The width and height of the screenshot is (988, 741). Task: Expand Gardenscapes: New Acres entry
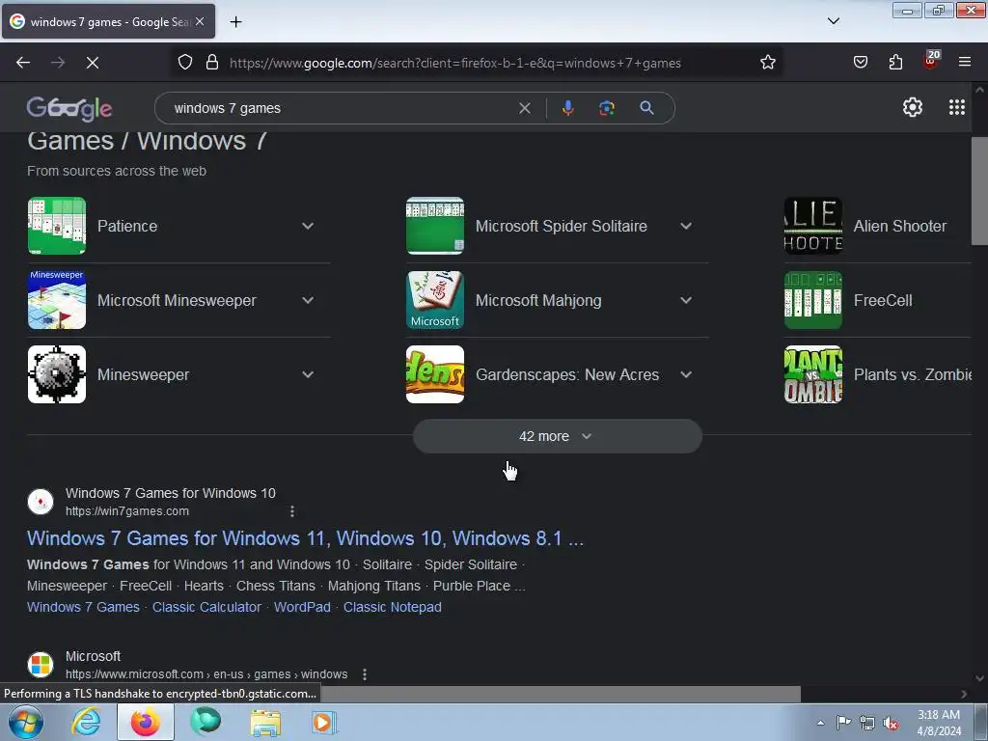coord(686,374)
